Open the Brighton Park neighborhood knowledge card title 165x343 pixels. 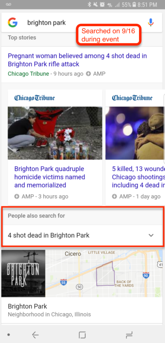pyautogui.click(x=27, y=306)
